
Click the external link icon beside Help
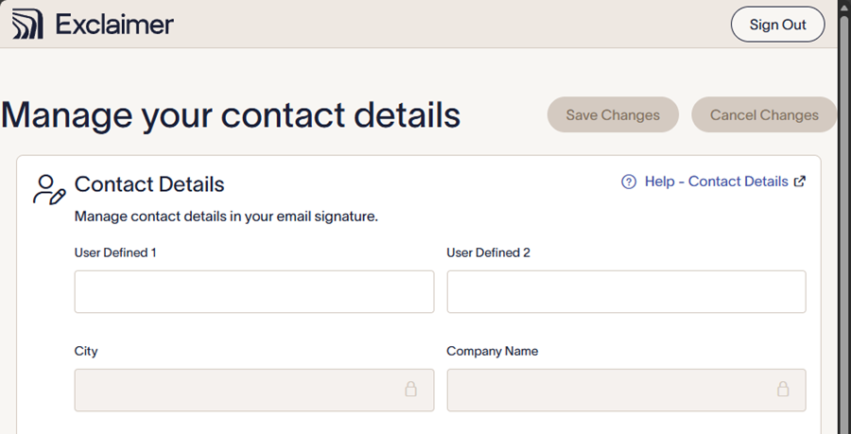(800, 182)
